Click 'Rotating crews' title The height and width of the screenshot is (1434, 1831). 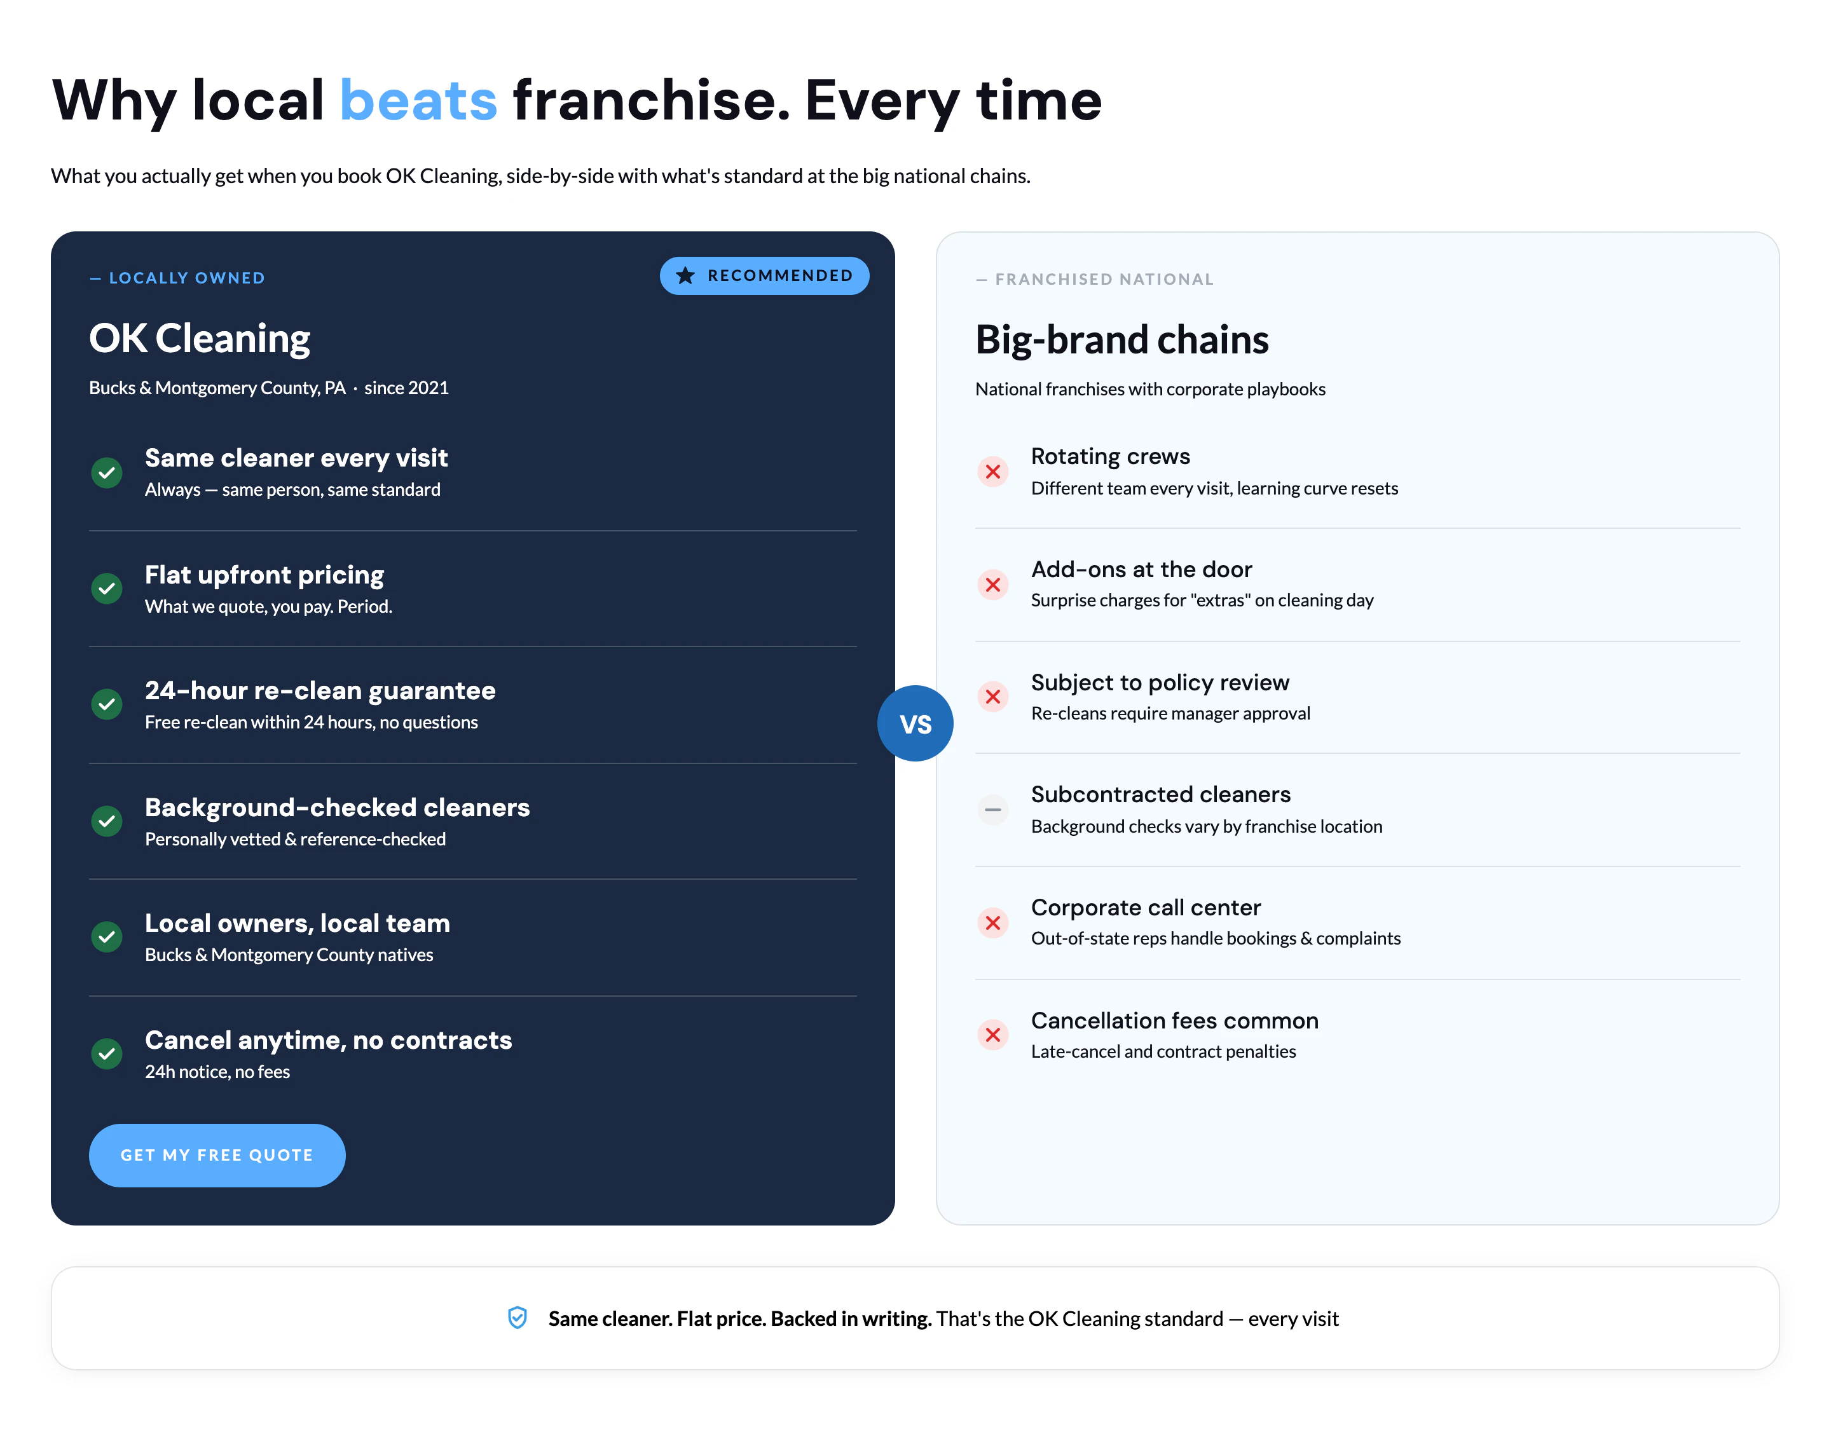[x=1110, y=456]
